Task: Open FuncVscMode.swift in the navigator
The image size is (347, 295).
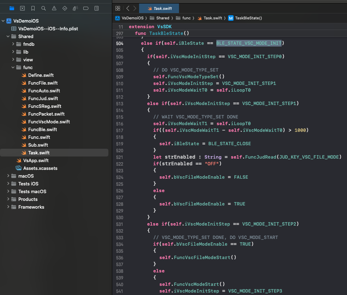Action: 49,122
